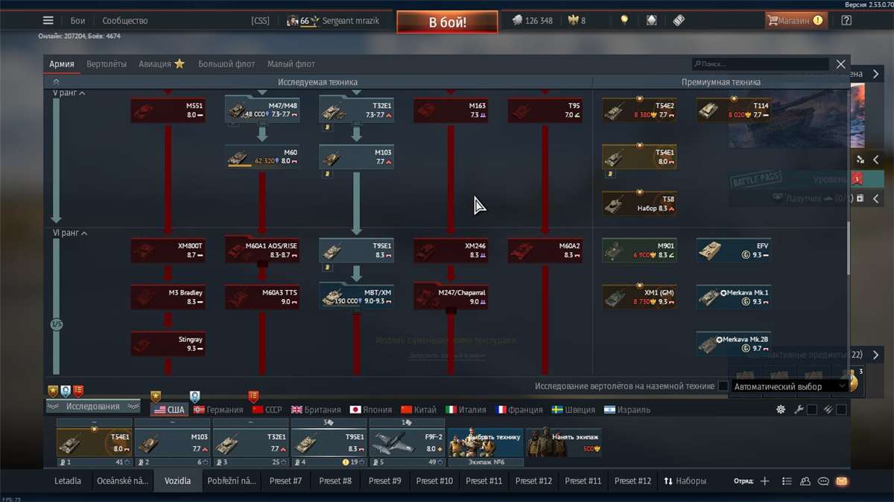Screen dimensions: 894x502
Task: Check the rightmost box beside the camouflage icon
Action: 843,409
